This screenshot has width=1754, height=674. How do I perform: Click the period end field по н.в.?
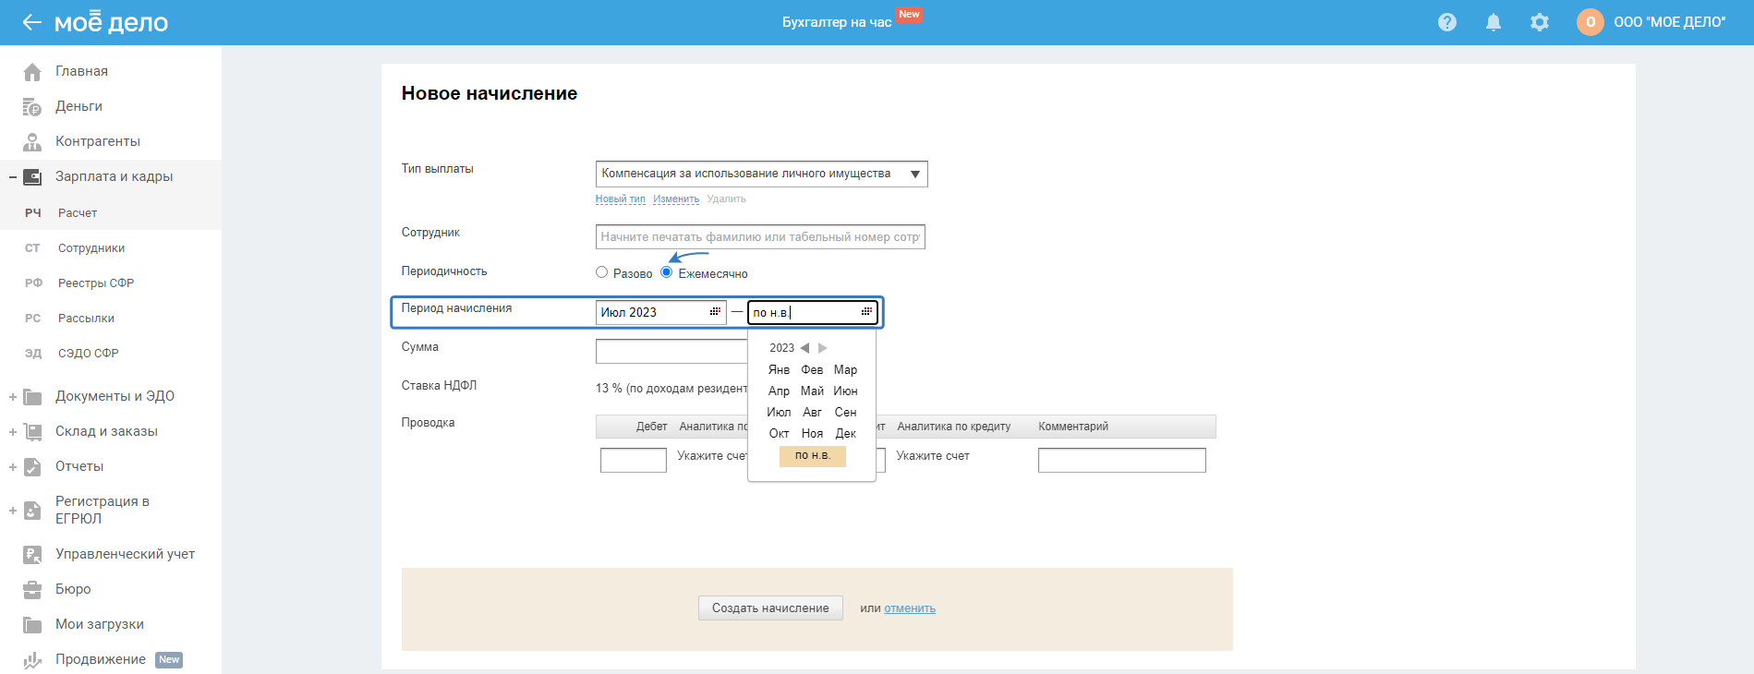(x=812, y=312)
